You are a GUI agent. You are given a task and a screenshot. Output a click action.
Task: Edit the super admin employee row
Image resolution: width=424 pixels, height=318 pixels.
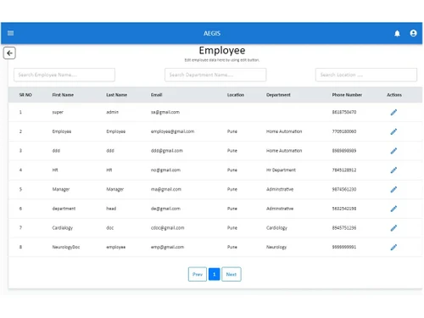pos(393,112)
